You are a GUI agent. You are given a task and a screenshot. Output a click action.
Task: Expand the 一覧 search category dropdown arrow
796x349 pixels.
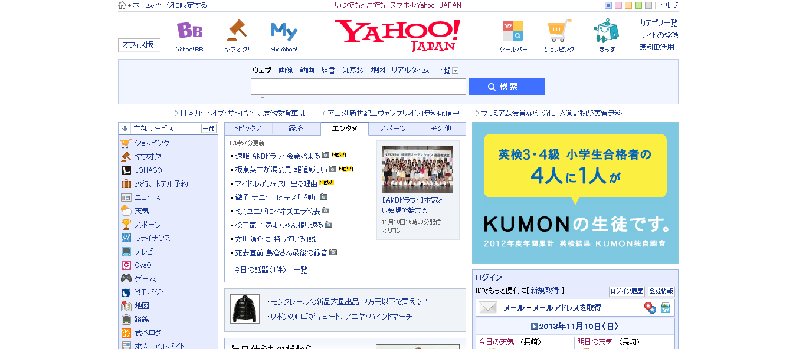pyautogui.click(x=456, y=71)
